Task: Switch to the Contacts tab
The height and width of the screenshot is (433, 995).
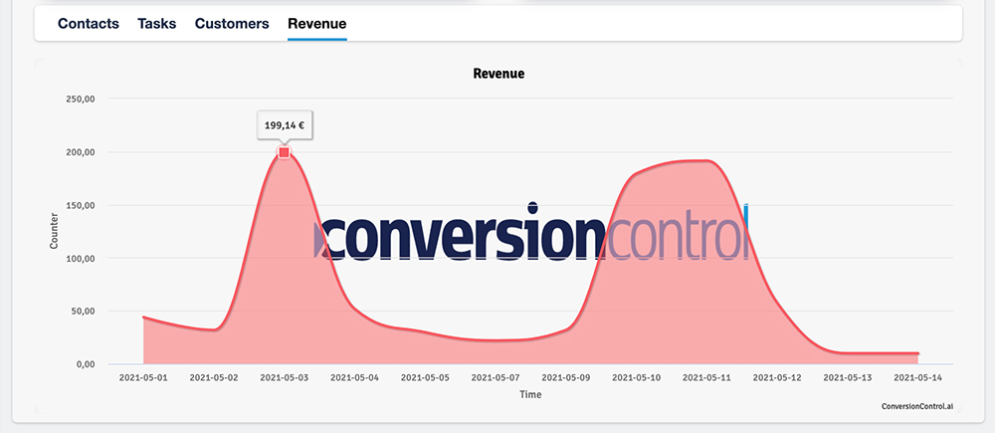Action: point(89,23)
